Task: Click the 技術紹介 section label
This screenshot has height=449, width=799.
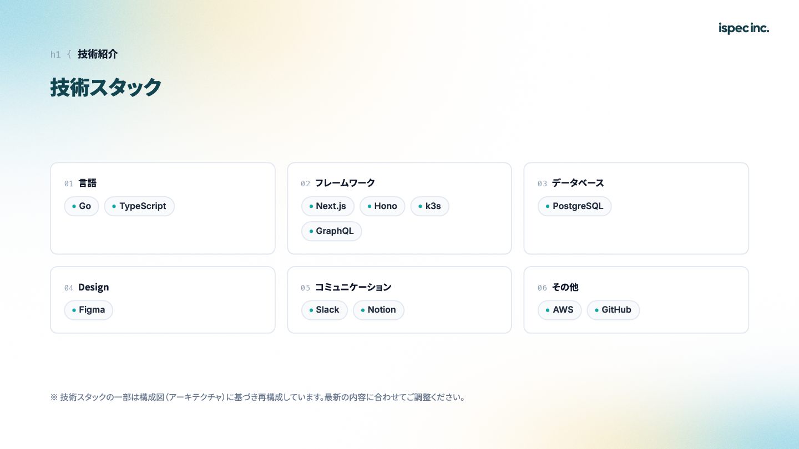Action: 98,54
